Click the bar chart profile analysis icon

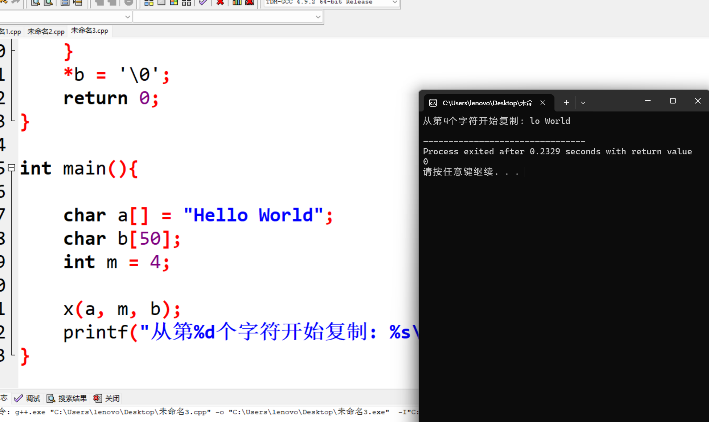pos(237,3)
